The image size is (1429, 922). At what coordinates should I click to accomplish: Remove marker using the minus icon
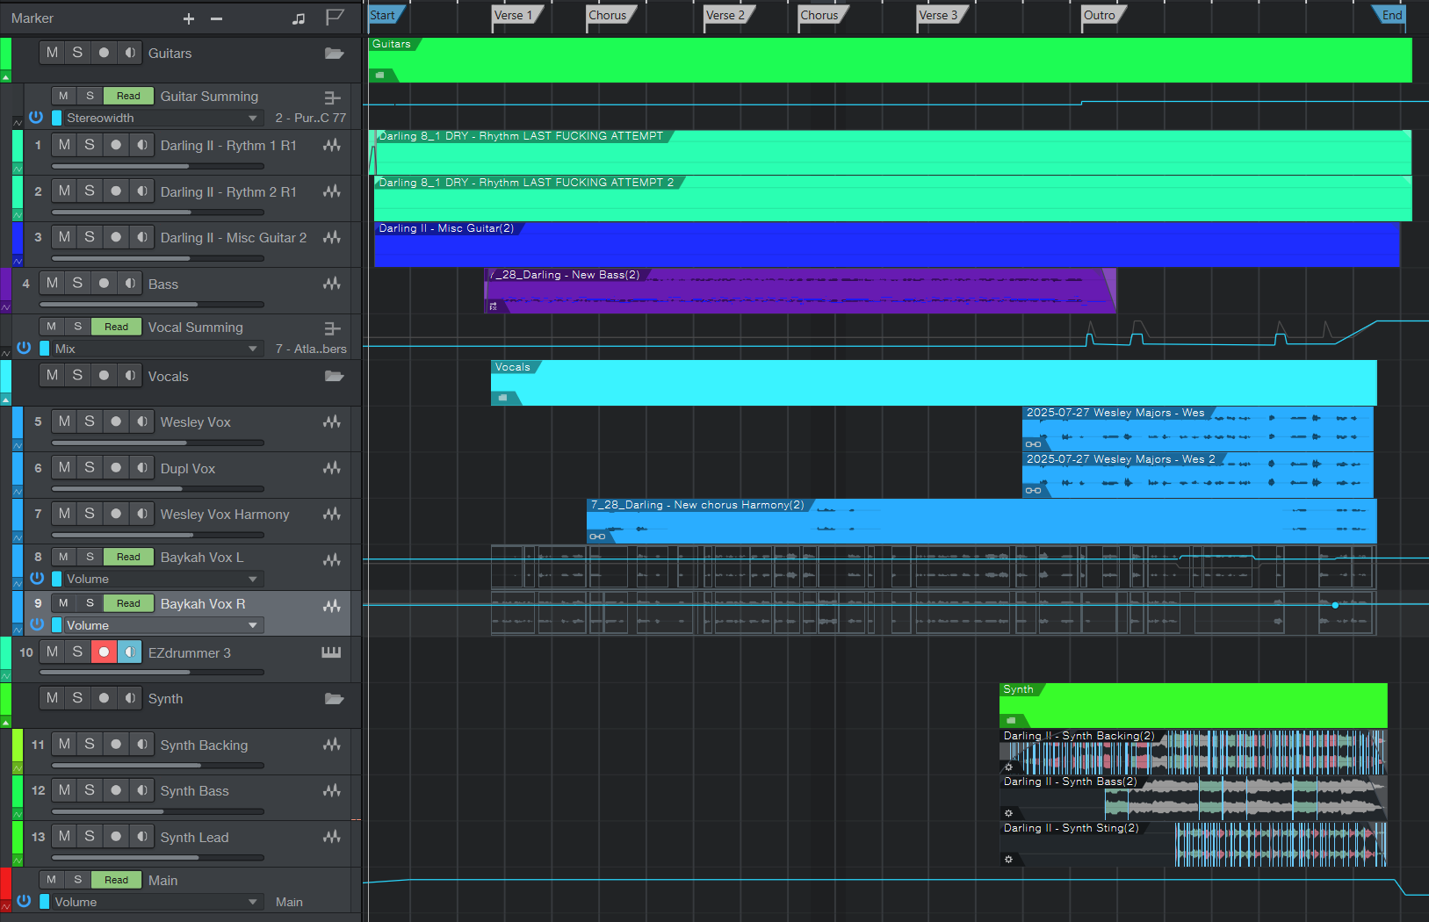pyautogui.click(x=217, y=18)
